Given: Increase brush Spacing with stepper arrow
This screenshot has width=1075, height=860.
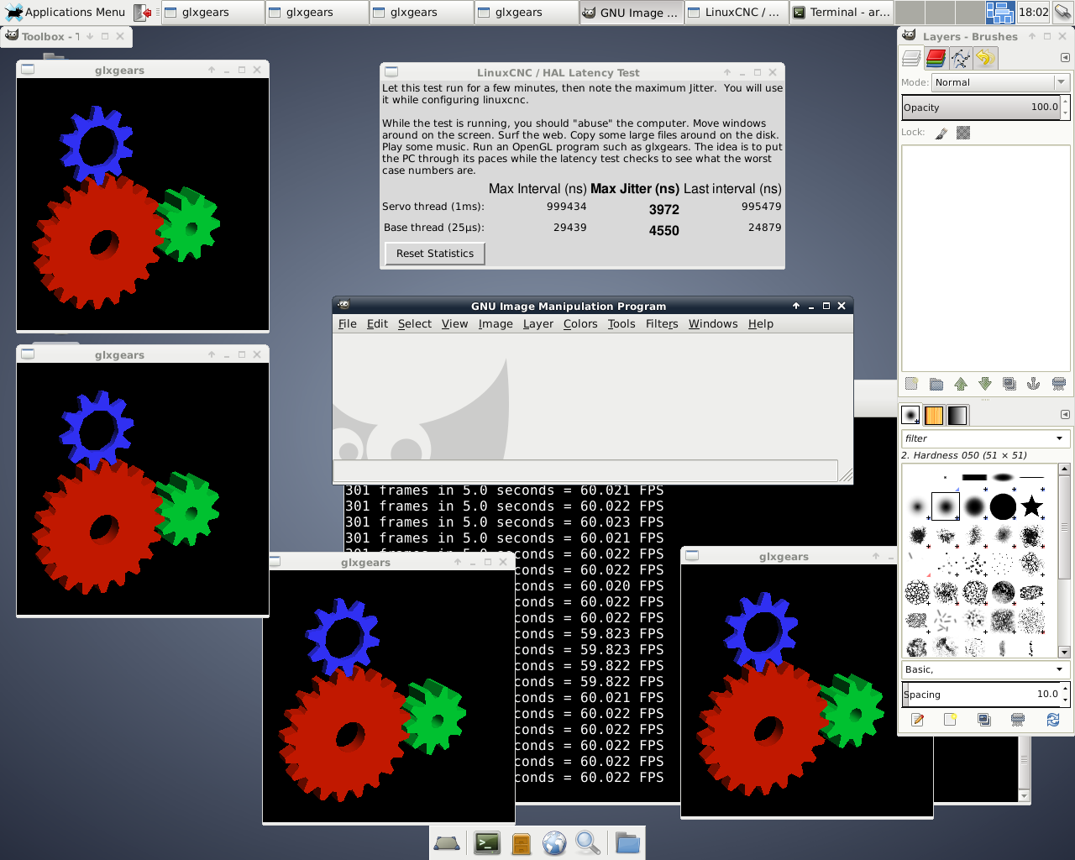Looking at the screenshot, I should point(1066,689).
